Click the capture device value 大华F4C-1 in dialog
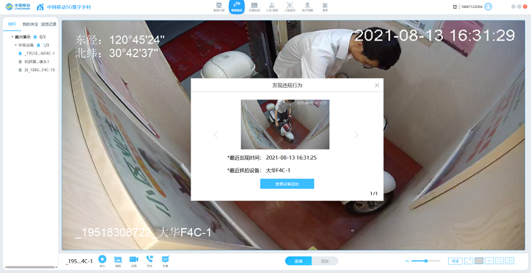Screen dimensions: 531x273 click(278, 171)
